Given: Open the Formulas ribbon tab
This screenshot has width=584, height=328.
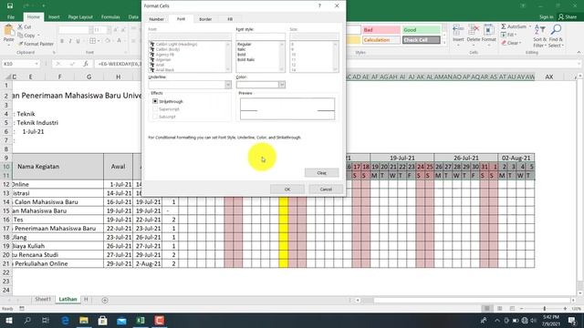Looking at the screenshot, I should (x=110, y=17).
